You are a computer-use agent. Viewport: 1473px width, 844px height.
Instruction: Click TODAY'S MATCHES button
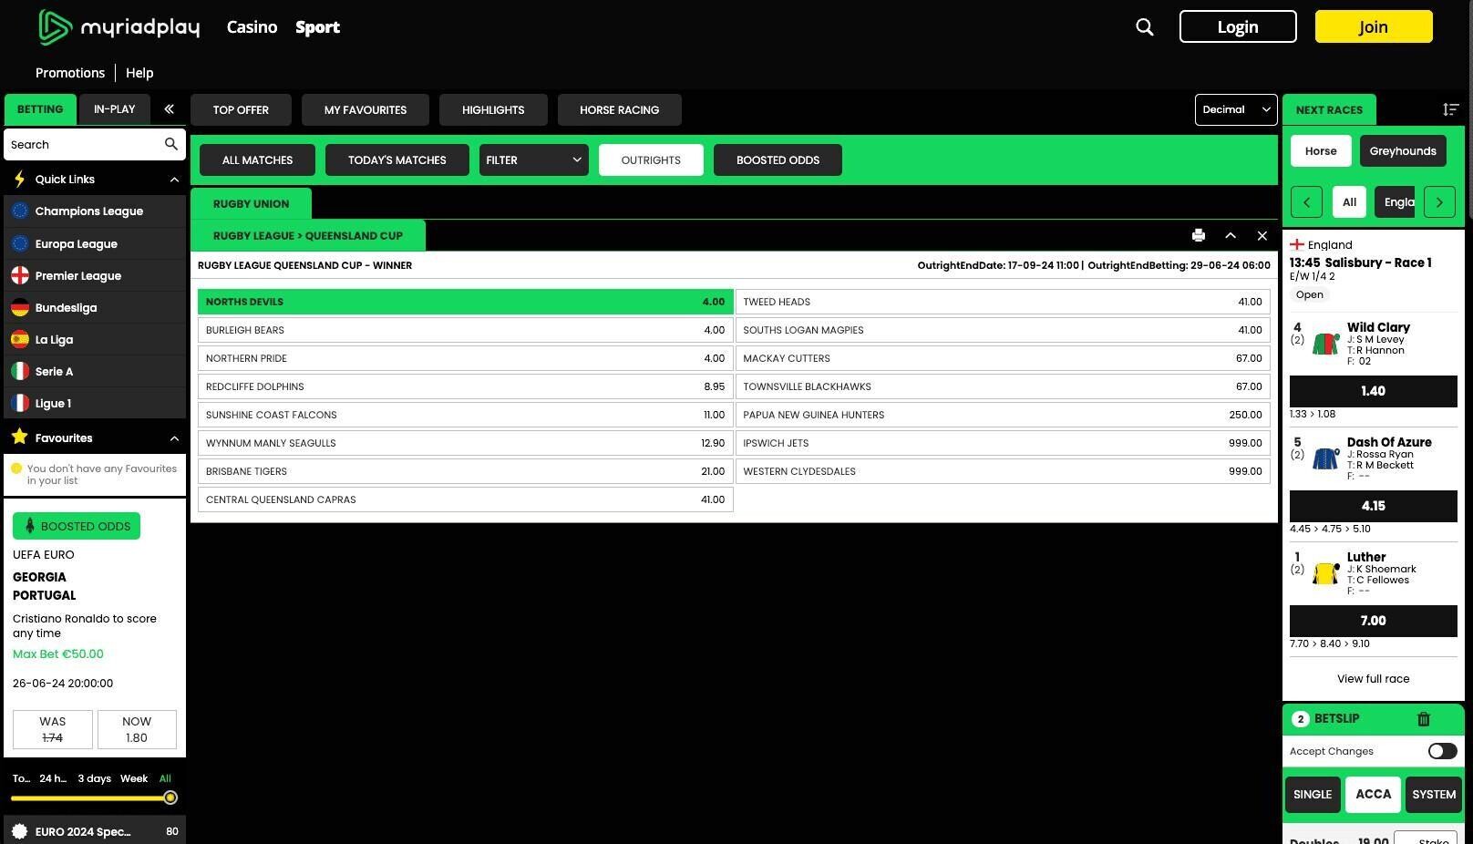point(397,160)
